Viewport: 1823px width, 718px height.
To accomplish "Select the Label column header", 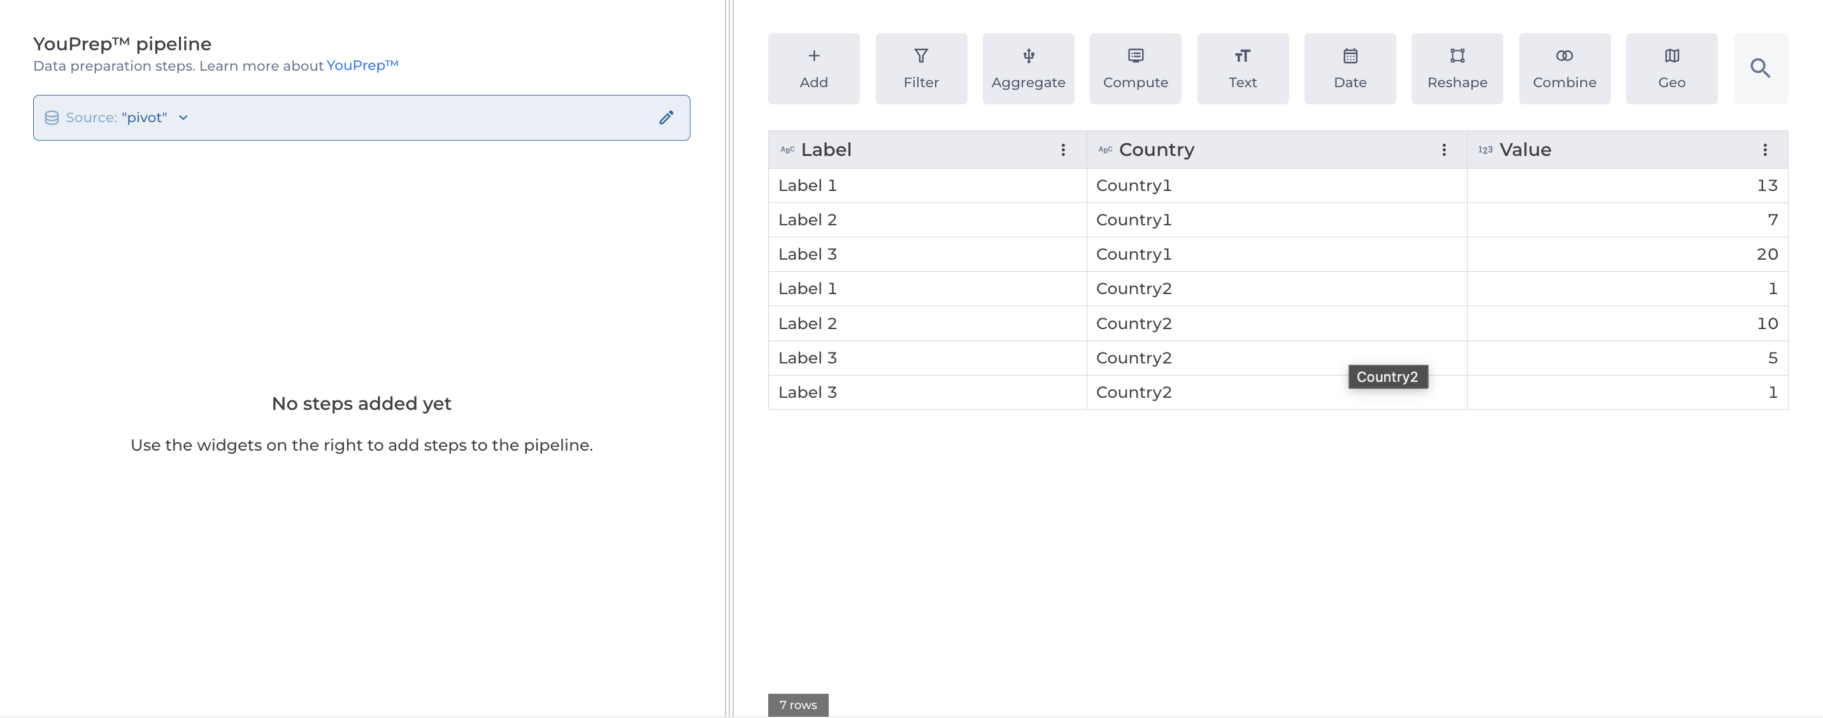I will (826, 150).
